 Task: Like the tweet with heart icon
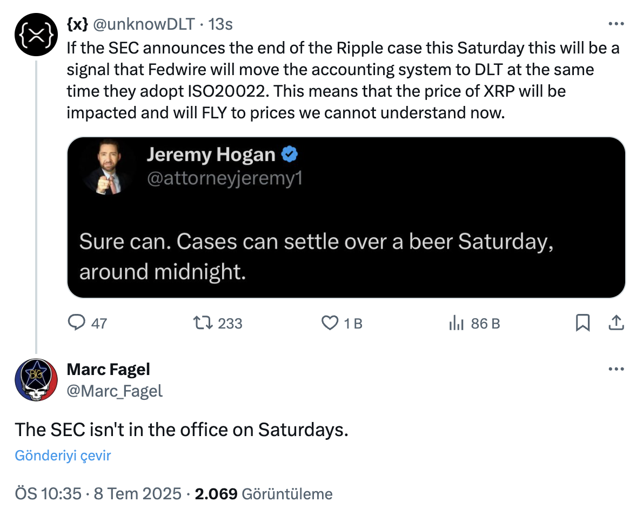pos(329,323)
